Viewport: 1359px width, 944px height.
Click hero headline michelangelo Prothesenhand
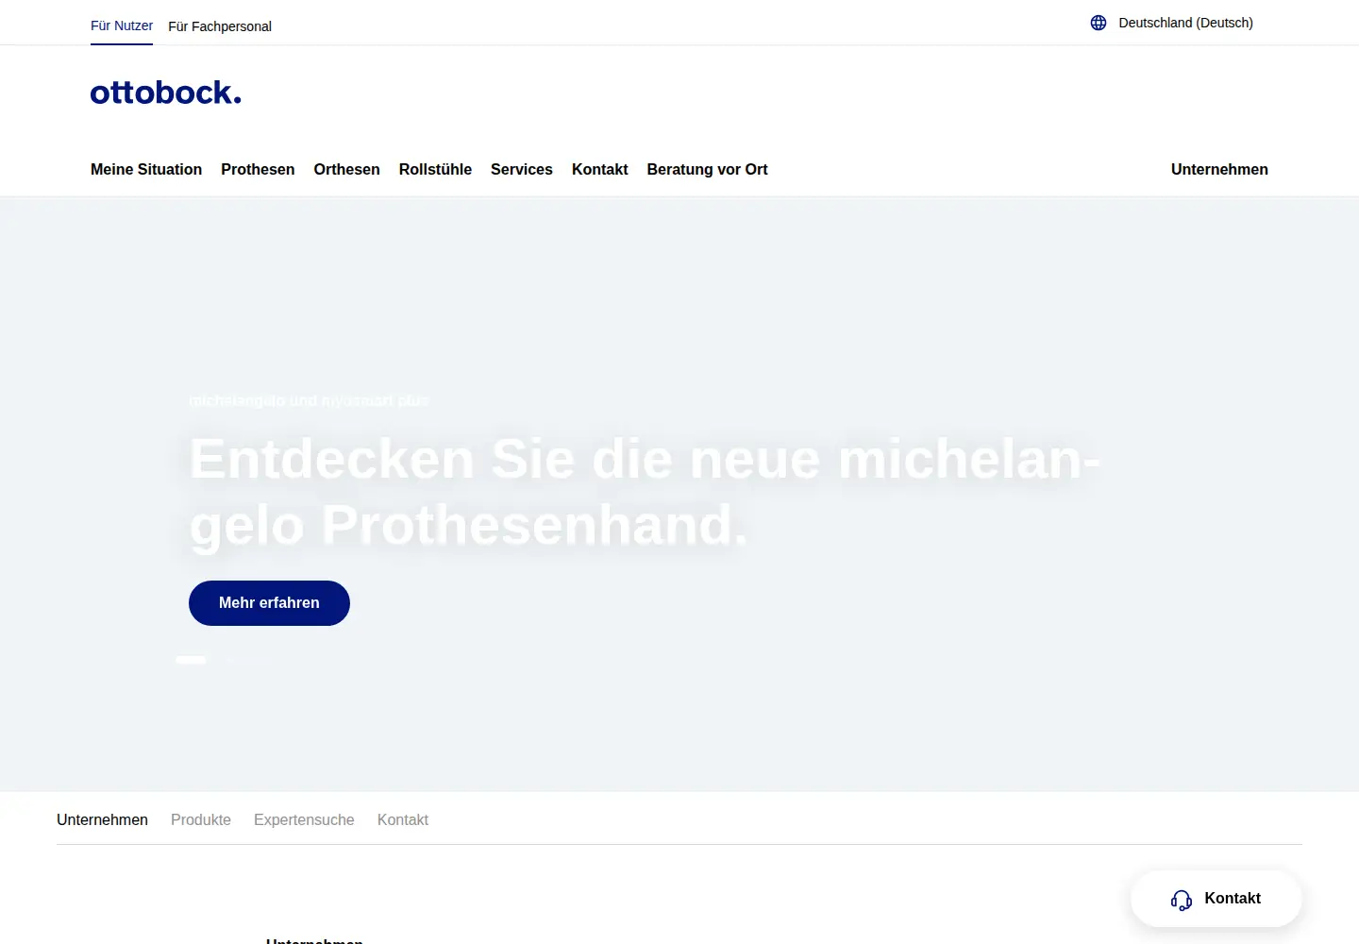645,492
